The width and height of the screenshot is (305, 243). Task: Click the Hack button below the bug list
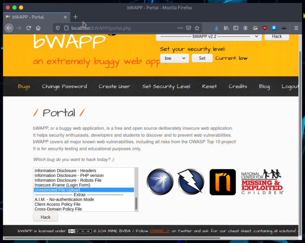pos(46,217)
